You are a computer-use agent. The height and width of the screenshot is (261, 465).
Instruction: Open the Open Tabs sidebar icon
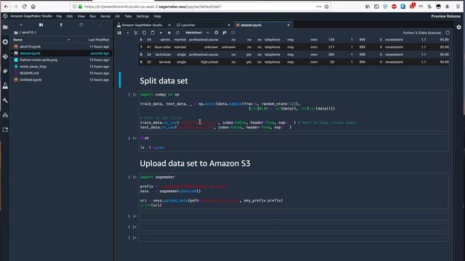pyautogui.click(x=5, y=130)
